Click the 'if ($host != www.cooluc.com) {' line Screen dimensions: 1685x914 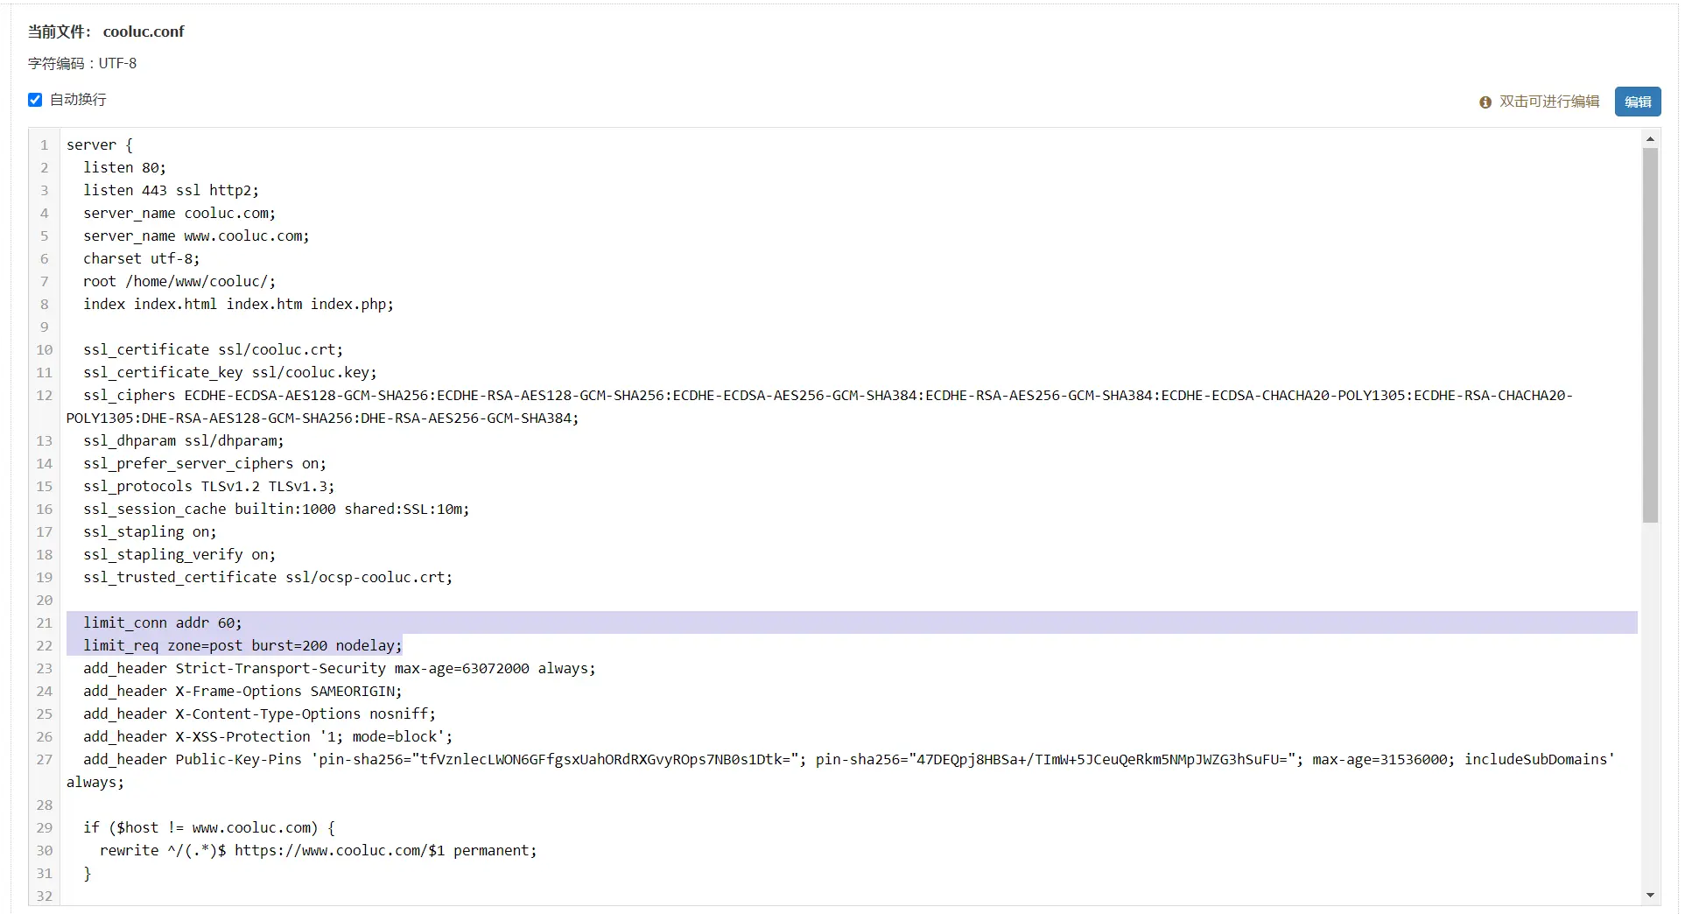click(209, 827)
